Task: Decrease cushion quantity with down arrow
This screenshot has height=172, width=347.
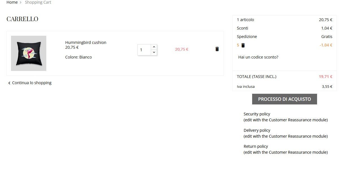Action: pyautogui.click(x=154, y=52)
